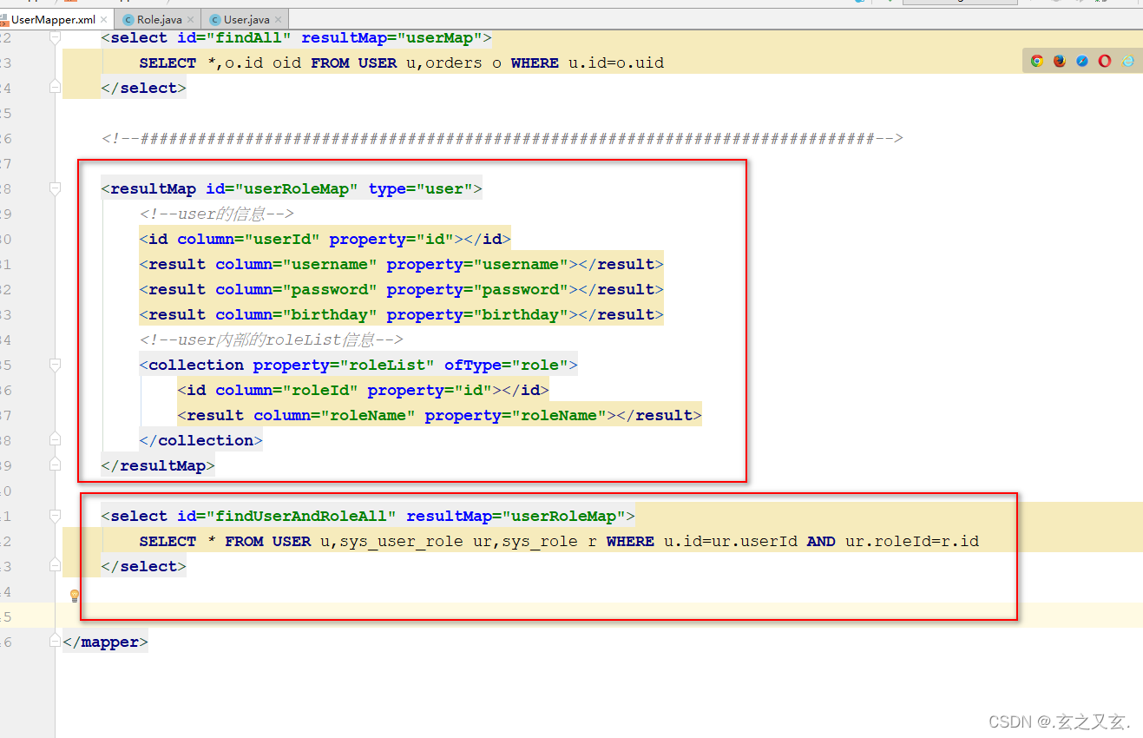Click the 'user内部的roleList信息' comment
1143x738 pixels.
click(x=272, y=339)
